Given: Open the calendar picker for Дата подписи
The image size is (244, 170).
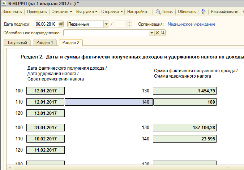Looking at the screenshot, I should 63,25.
